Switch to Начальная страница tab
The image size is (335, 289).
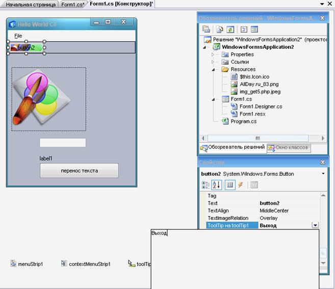tap(30, 5)
